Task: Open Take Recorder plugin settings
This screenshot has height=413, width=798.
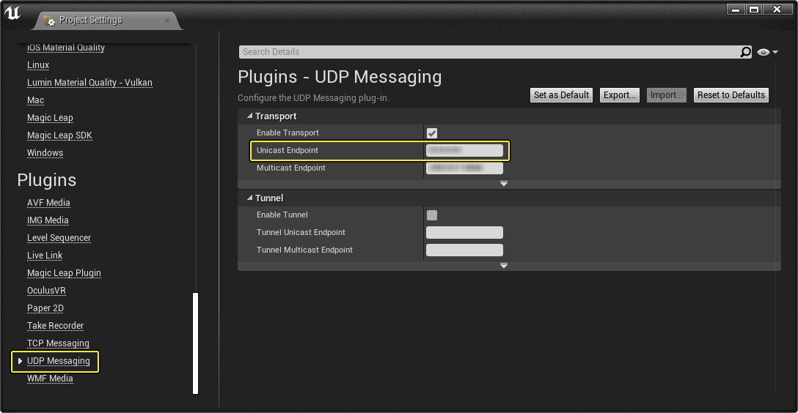Action: coord(55,326)
